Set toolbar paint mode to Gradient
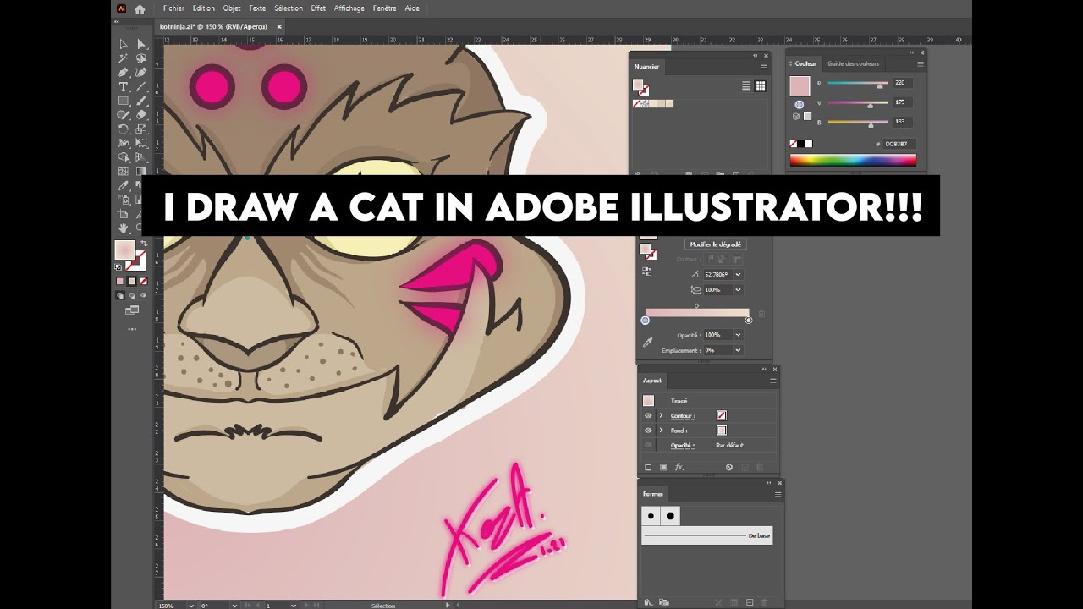This screenshot has height=609, width=1083. tap(131, 281)
